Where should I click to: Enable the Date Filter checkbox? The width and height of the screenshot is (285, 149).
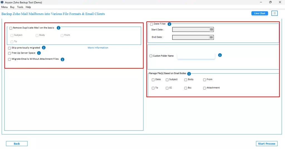[x=151, y=24]
